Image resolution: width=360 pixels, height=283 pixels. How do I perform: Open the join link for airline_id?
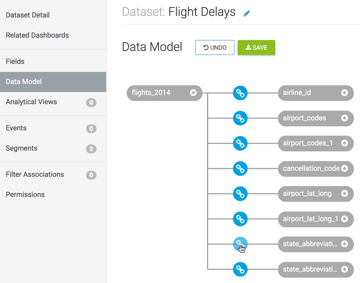point(240,93)
